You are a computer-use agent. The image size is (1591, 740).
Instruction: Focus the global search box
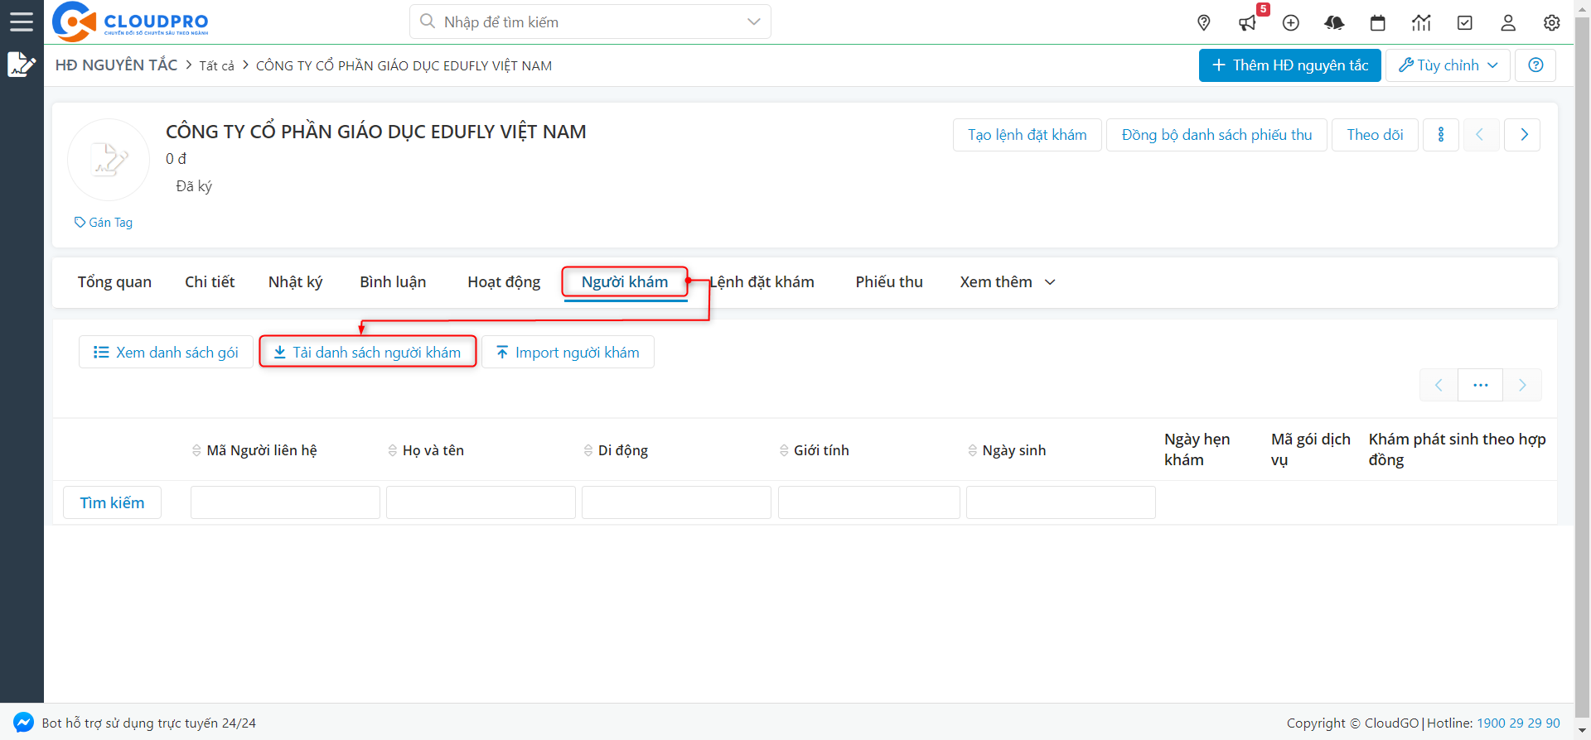[x=590, y=22]
